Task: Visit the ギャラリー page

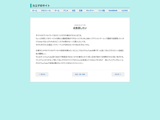Action: 90,10
